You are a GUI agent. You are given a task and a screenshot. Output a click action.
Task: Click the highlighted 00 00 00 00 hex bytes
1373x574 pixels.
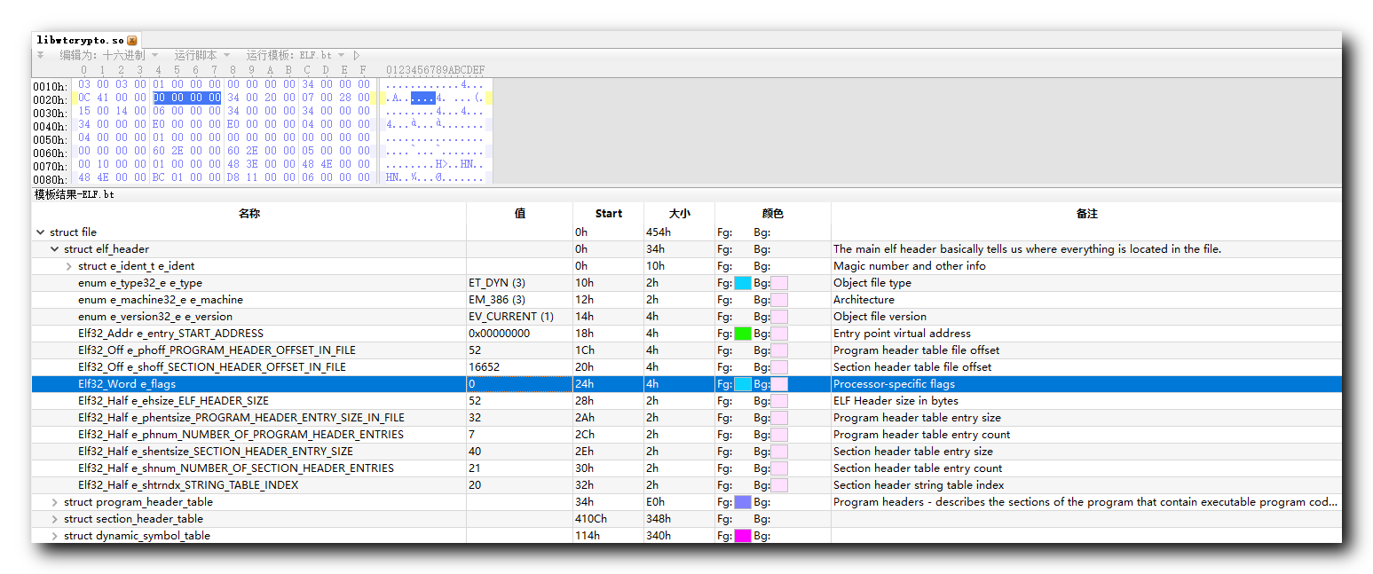pyautogui.click(x=186, y=98)
